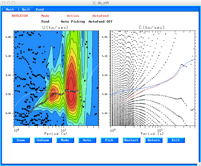Screen dimensions: 201x166
Task: Click the U(km/sec) plot title
Action: tap(55, 27)
